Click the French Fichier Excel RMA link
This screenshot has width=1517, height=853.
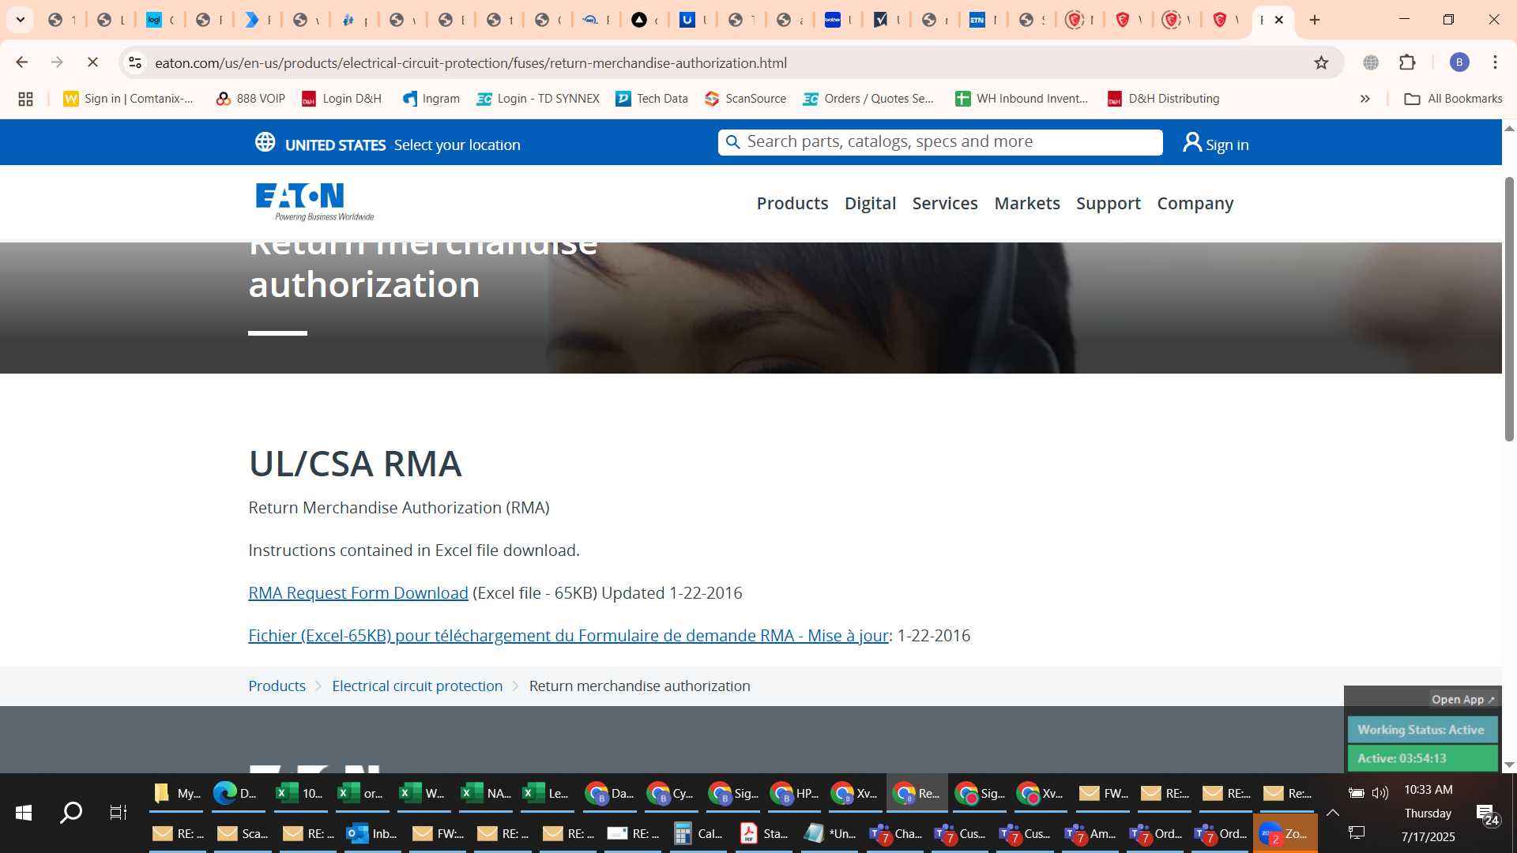568,636
